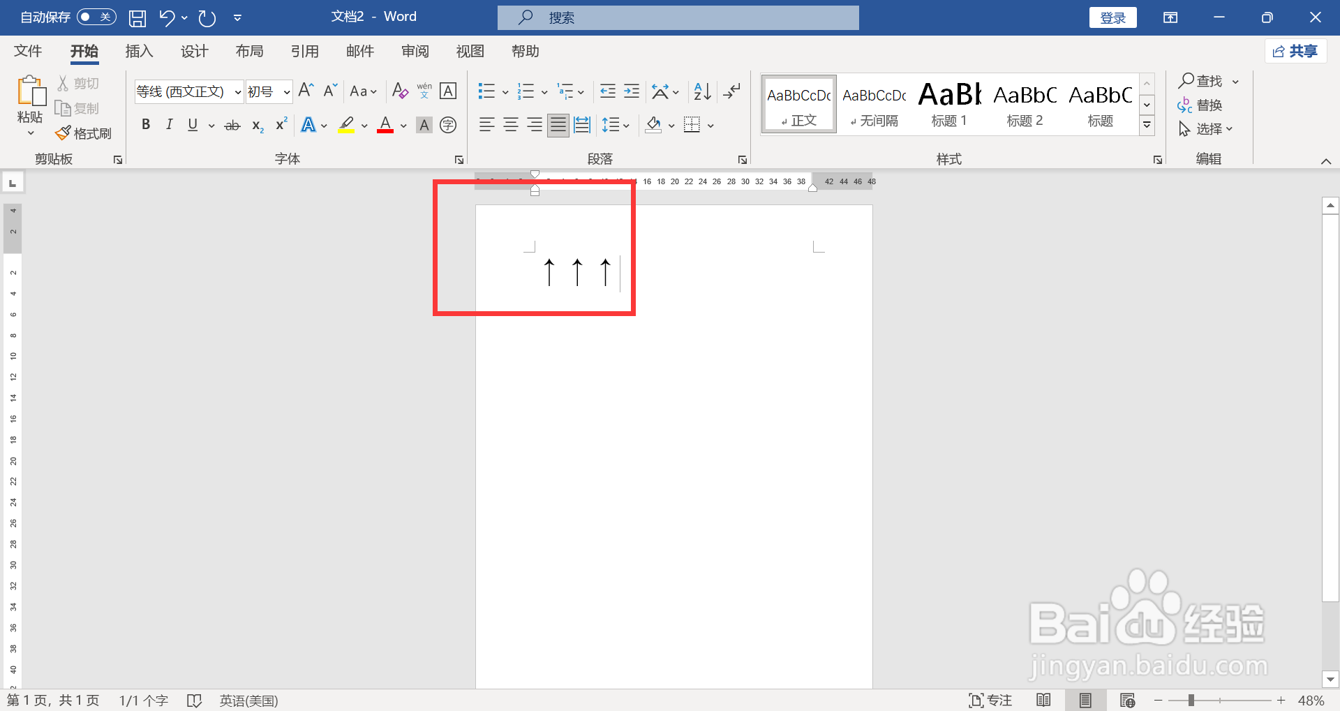
Task: Open font dialog launcher
Action: 459,160
